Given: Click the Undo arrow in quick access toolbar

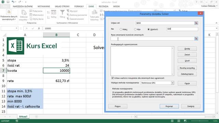Looking at the screenshot, I should point(13,2).
